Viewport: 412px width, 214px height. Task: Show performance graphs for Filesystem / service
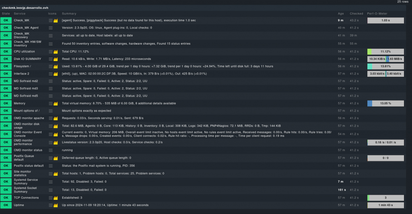(x=56, y=66)
